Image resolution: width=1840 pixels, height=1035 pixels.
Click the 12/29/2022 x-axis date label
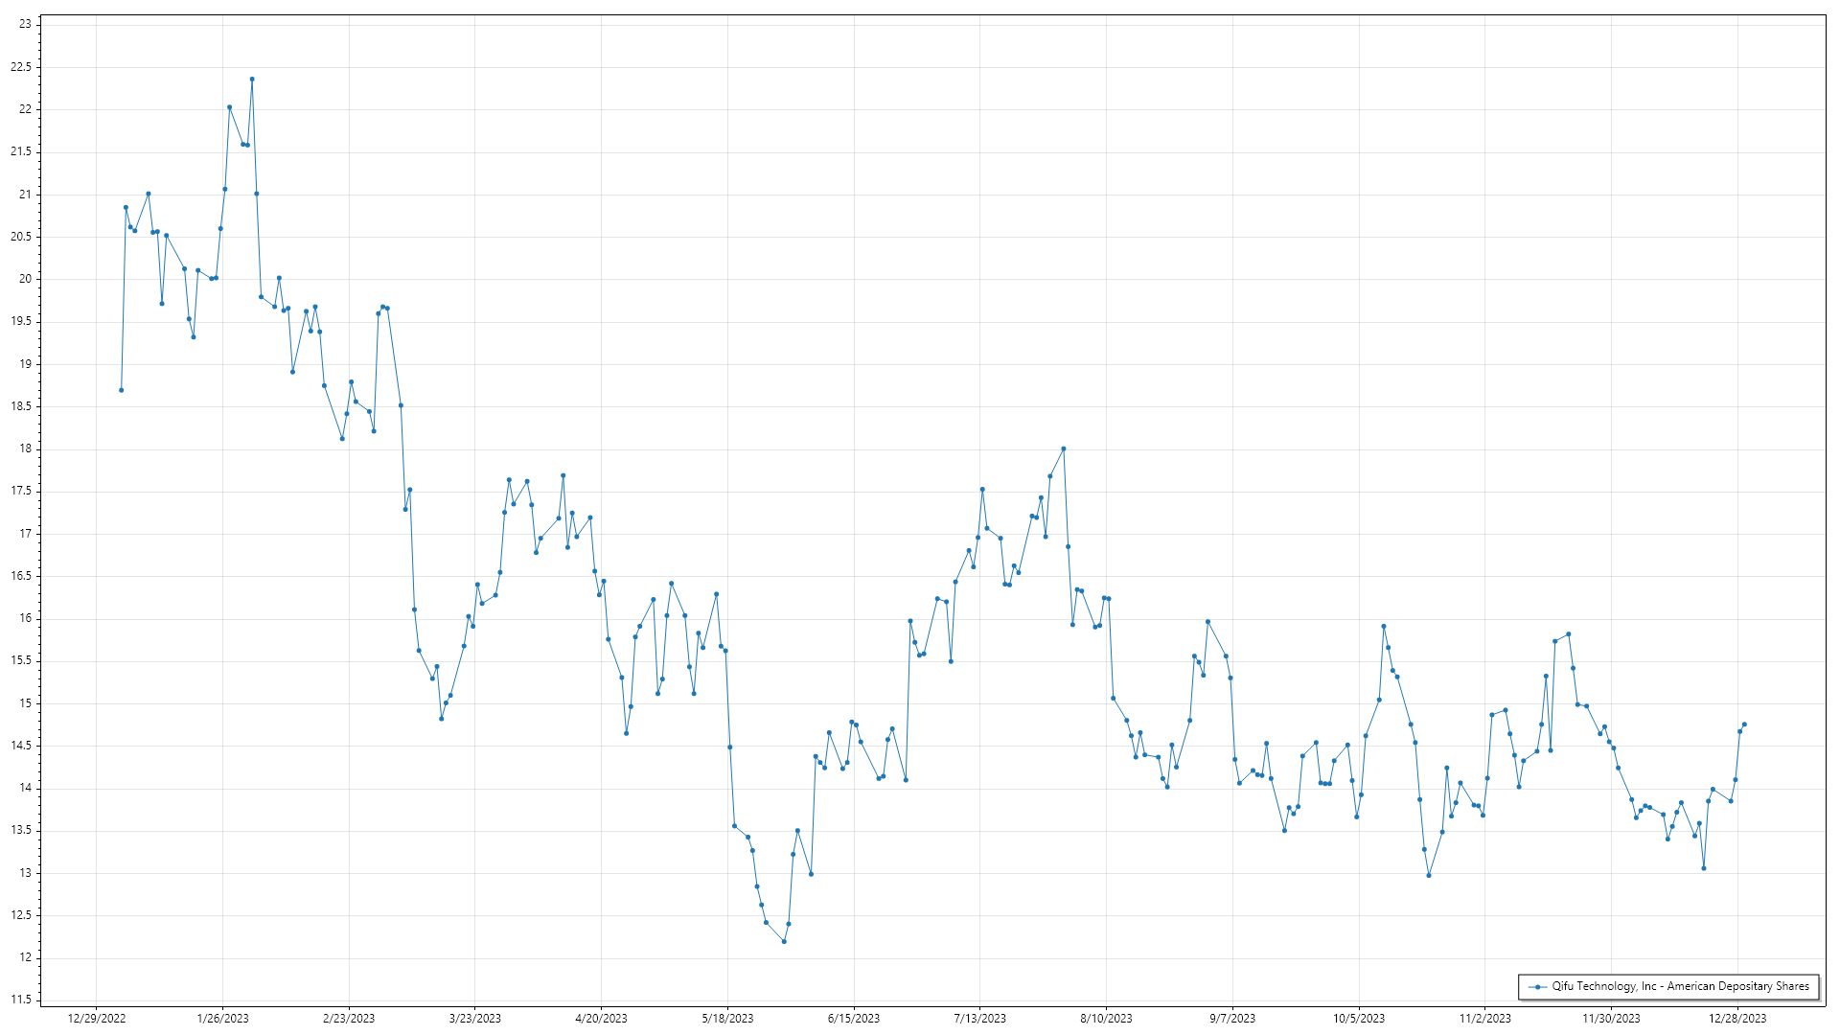tap(97, 1019)
